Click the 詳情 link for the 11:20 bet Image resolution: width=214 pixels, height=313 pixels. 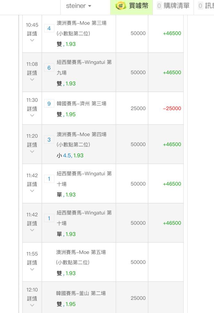coord(32,145)
